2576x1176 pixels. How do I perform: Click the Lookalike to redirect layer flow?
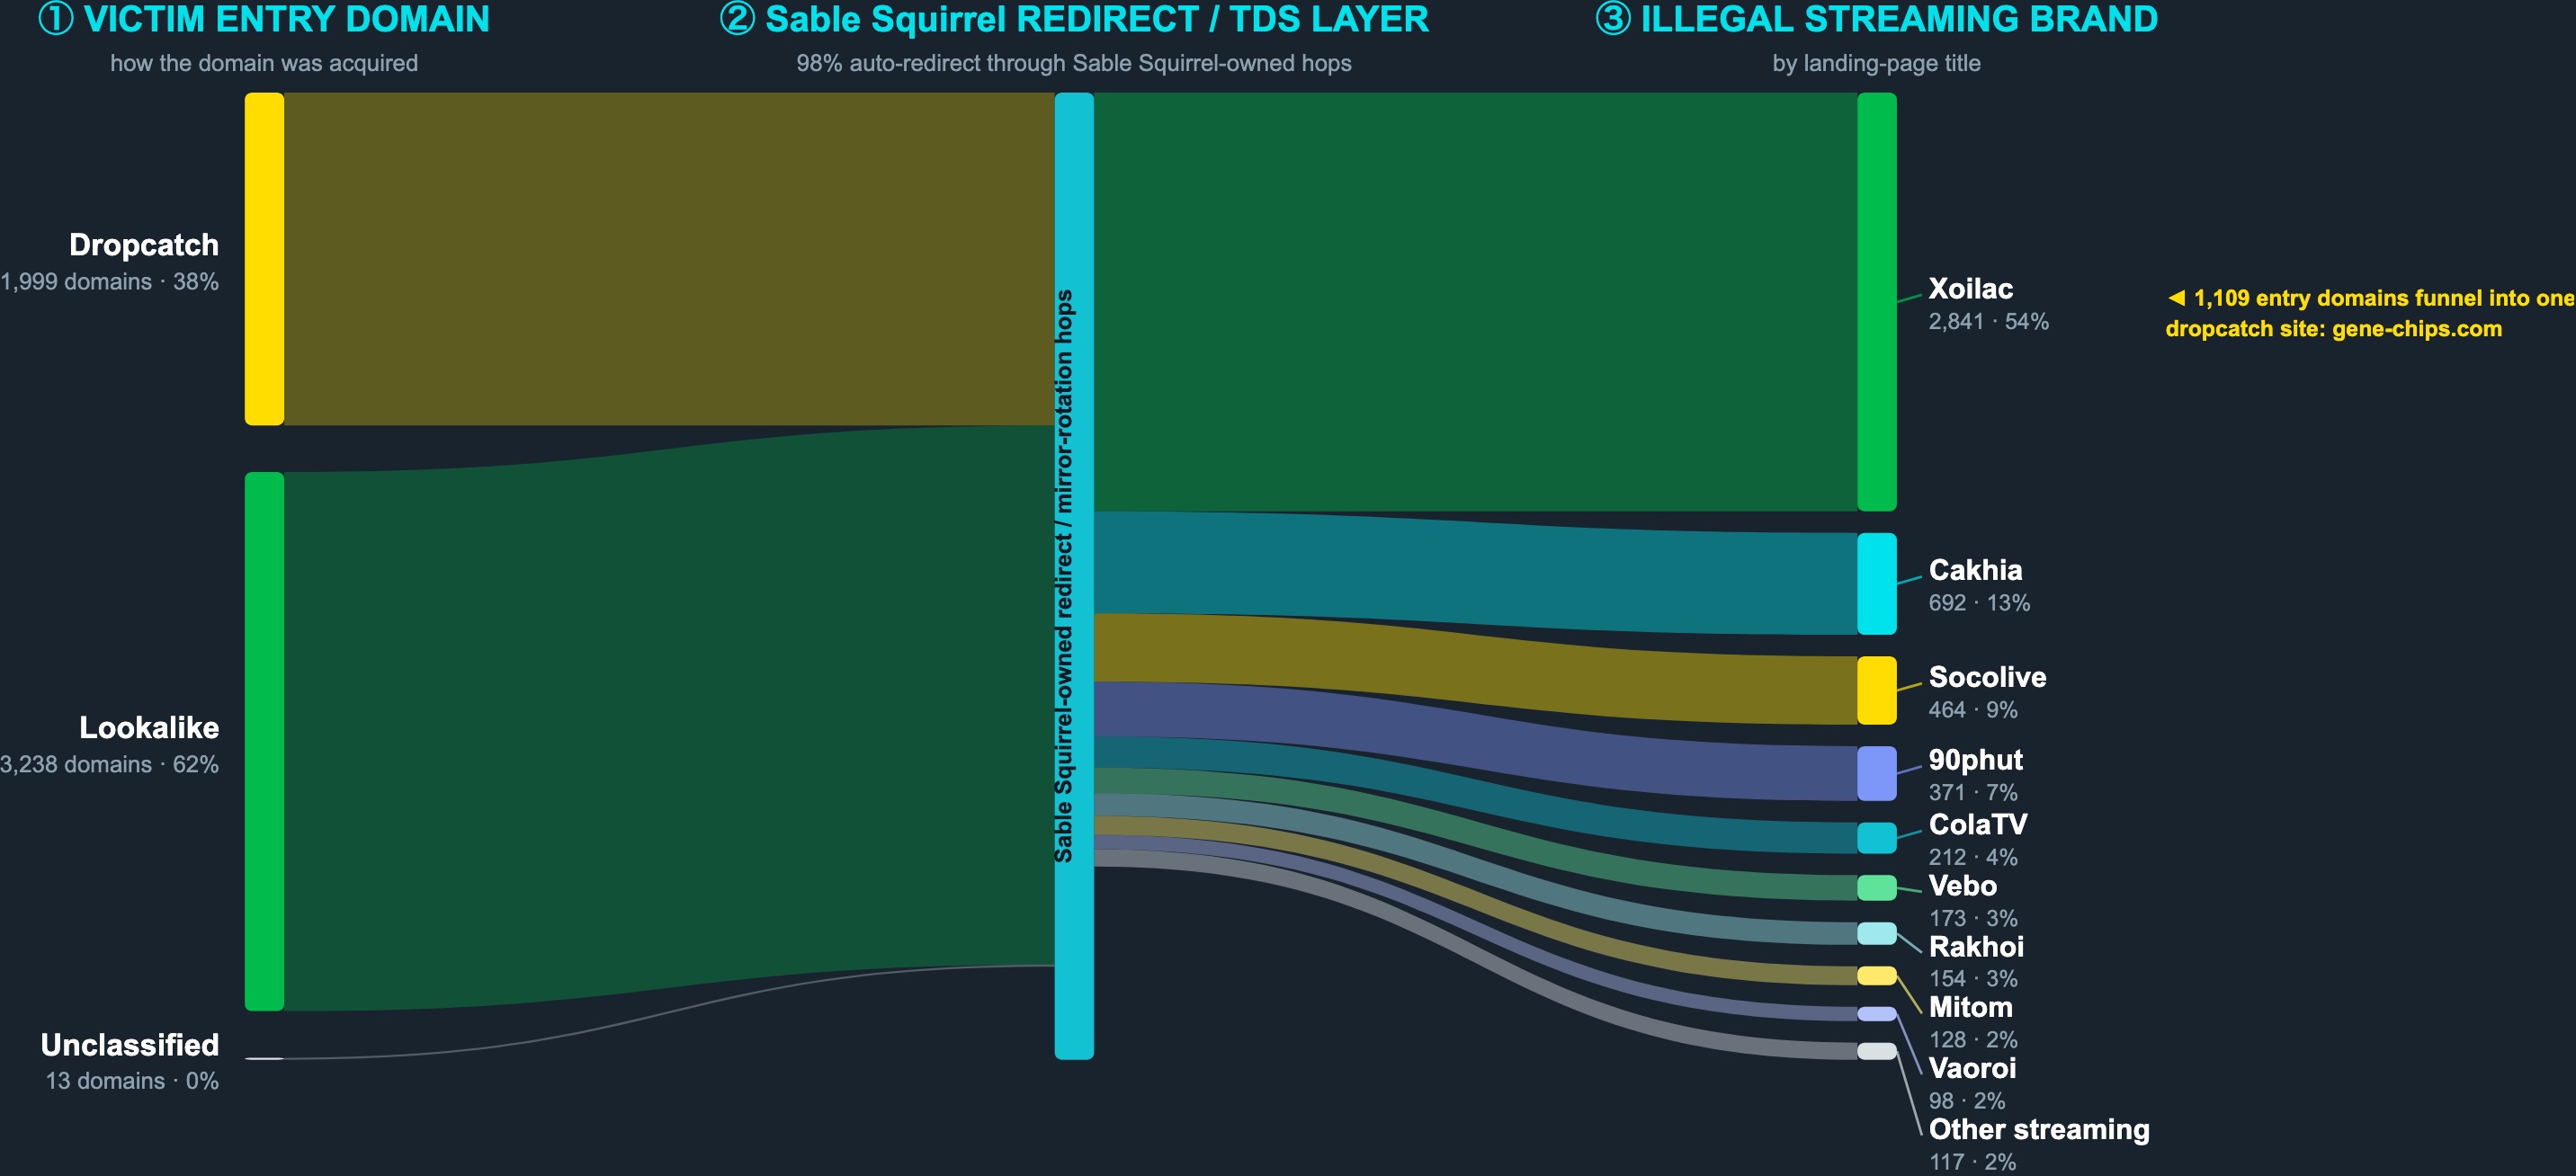(669, 718)
